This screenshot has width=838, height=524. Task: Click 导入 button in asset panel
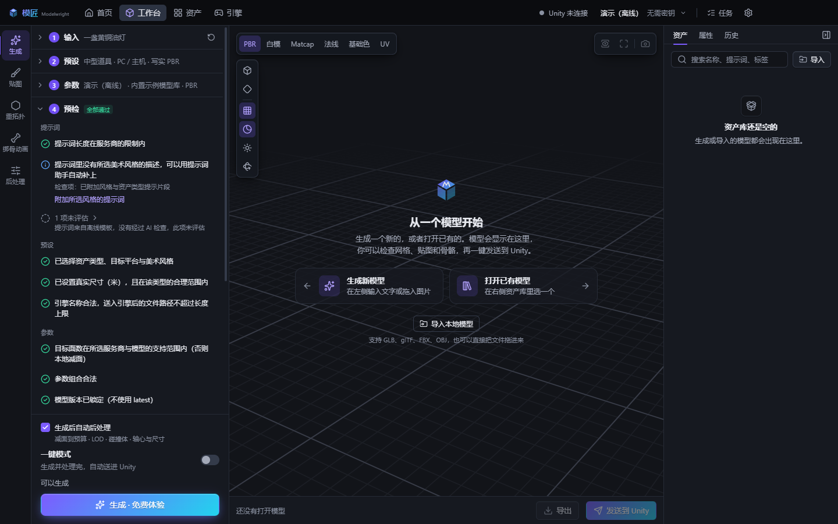[x=812, y=59]
